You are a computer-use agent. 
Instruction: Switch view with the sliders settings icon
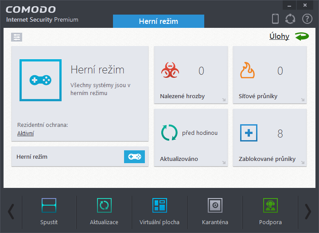(x=17, y=37)
